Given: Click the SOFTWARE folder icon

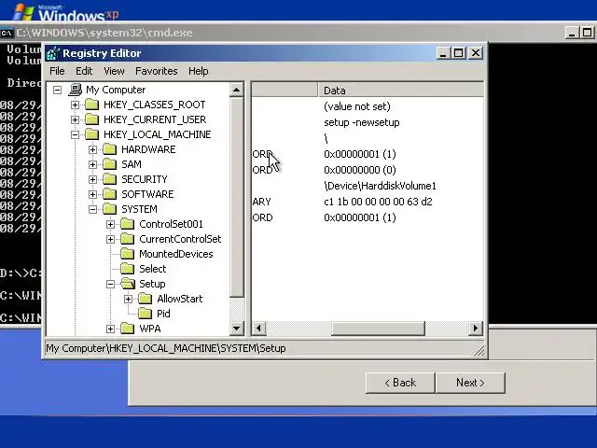Looking at the screenshot, I should click(x=110, y=194).
